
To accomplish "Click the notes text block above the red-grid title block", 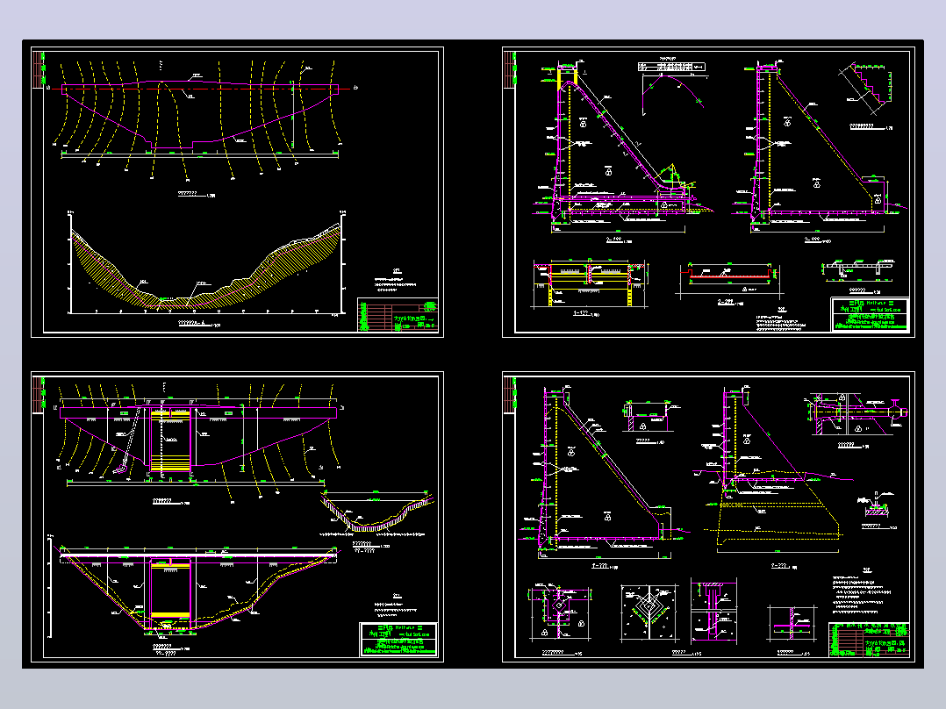I will click(864, 591).
